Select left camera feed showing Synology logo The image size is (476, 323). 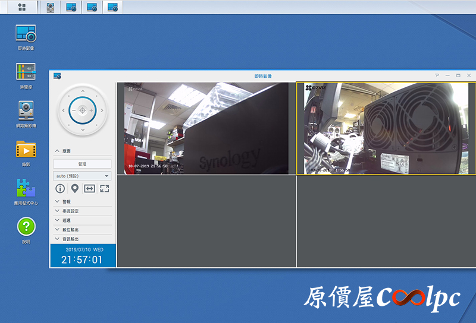pos(206,128)
